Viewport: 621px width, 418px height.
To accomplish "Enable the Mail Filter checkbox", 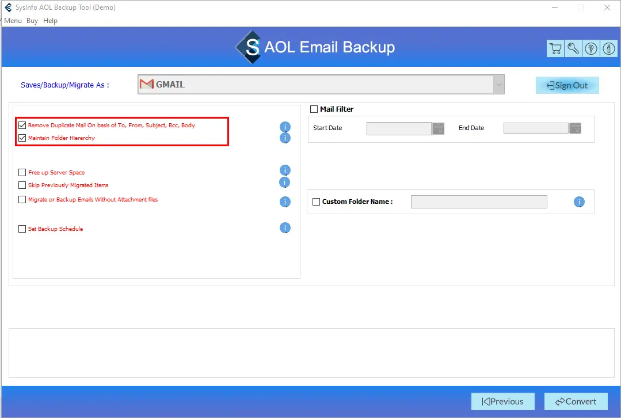I will (314, 109).
